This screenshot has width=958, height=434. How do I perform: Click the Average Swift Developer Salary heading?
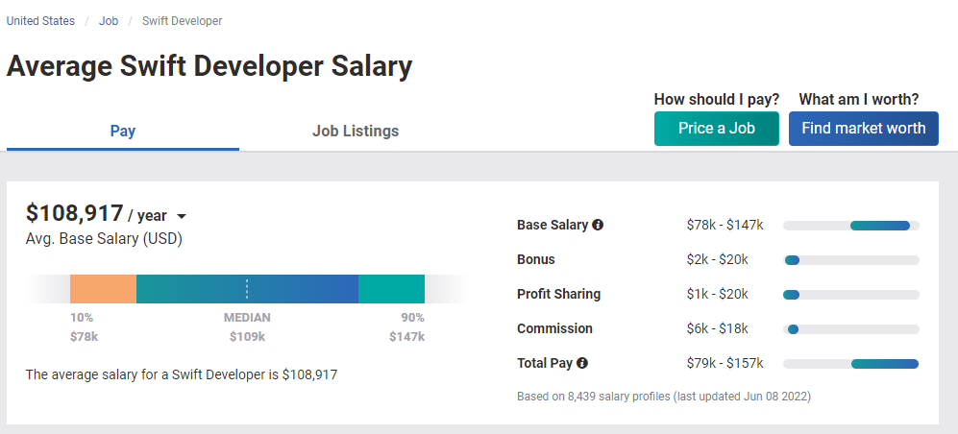pyautogui.click(x=209, y=66)
